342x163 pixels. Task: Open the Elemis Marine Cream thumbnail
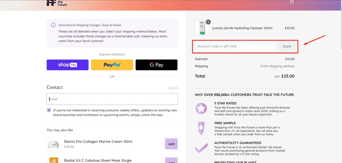click(x=54, y=144)
